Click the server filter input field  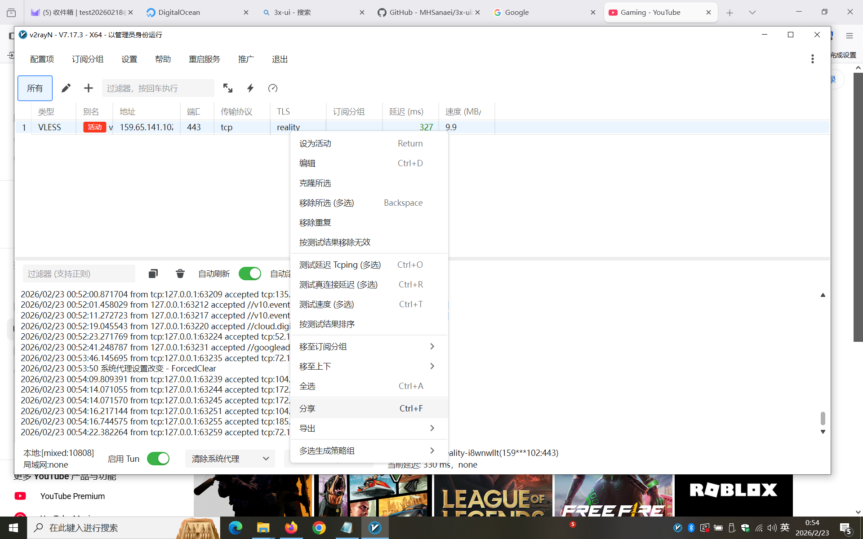(158, 88)
